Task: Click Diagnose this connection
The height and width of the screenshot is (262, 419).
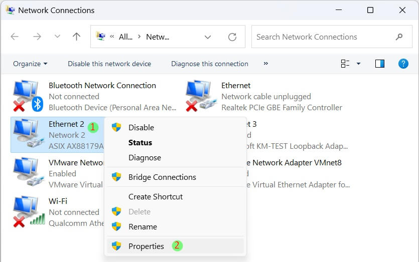Action: (210, 64)
